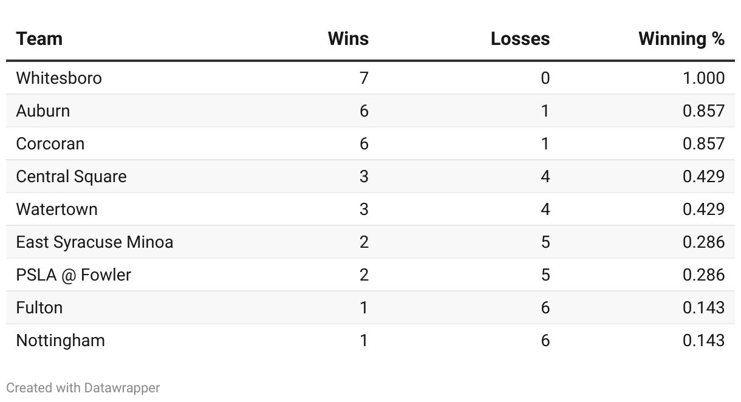741x402 pixels.
Task: Select the Fulton team name
Action: [x=39, y=308]
